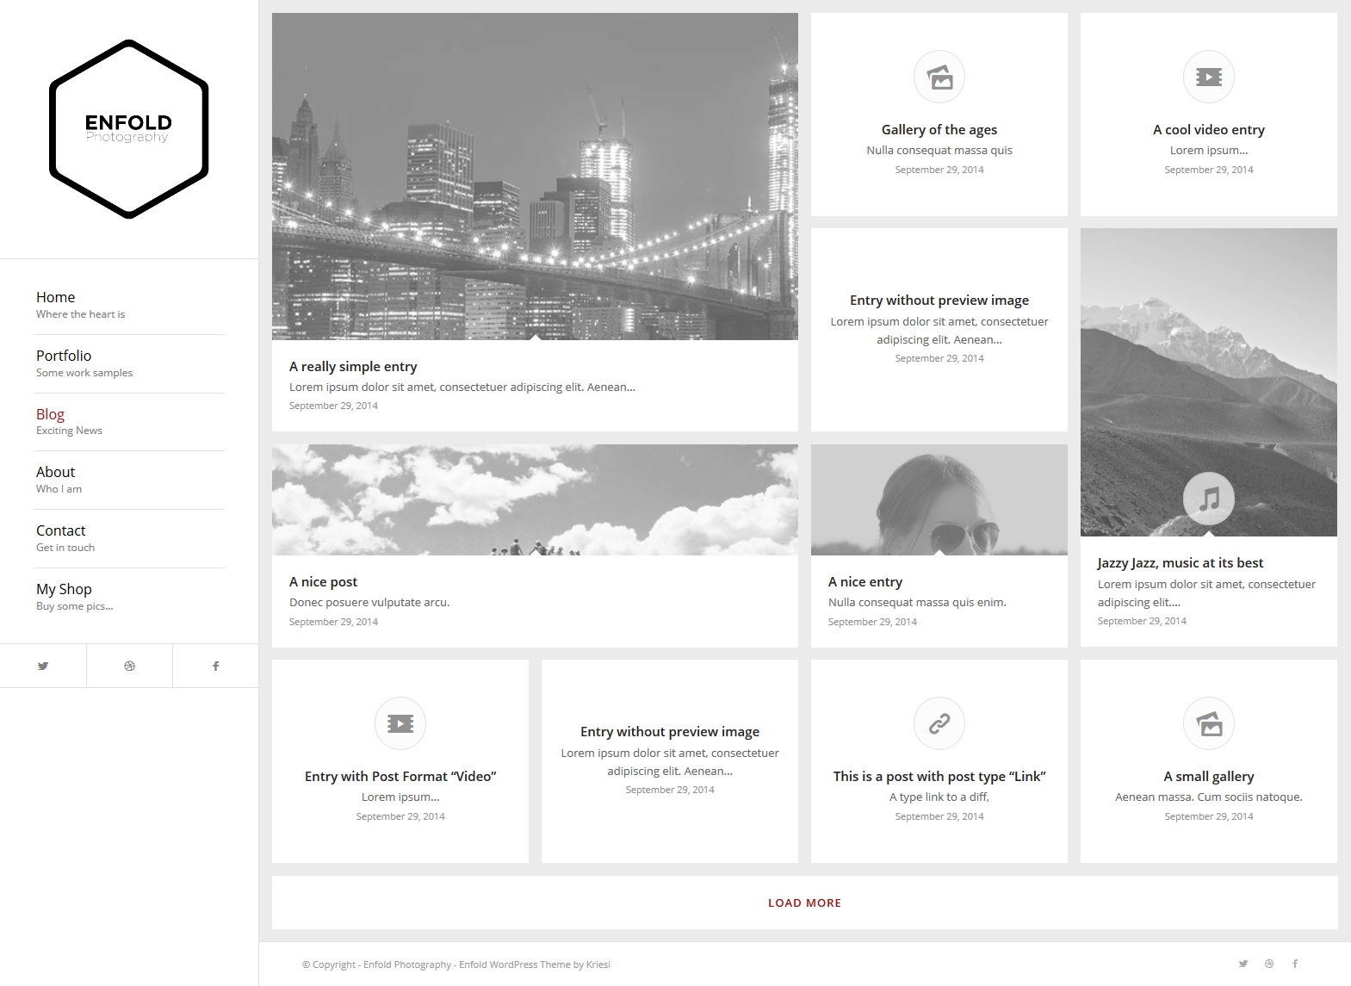Open the My Shop menu item
Image resolution: width=1351 pixels, height=986 pixels.
coord(64,589)
